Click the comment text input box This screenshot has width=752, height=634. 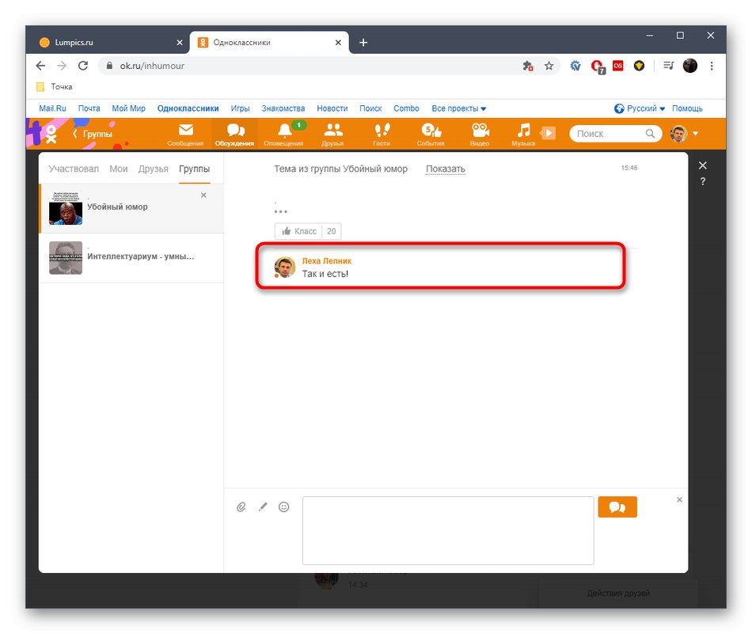point(448,530)
